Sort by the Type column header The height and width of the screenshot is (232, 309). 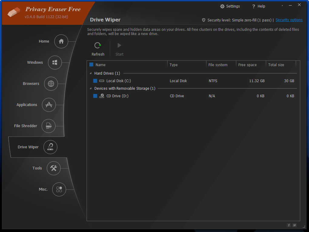174,65
